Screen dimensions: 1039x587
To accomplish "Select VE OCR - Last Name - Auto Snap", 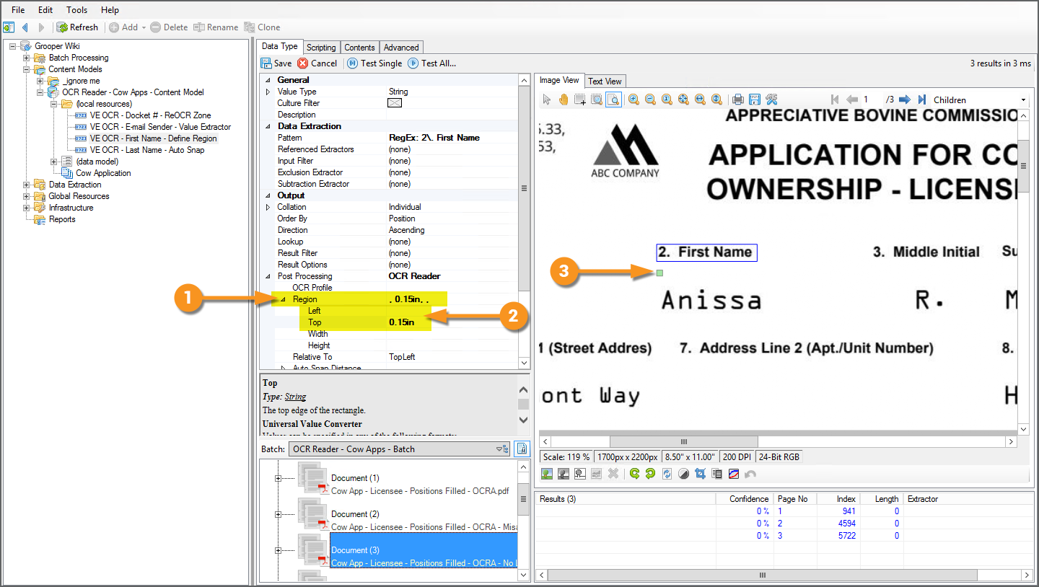I will [x=146, y=150].
